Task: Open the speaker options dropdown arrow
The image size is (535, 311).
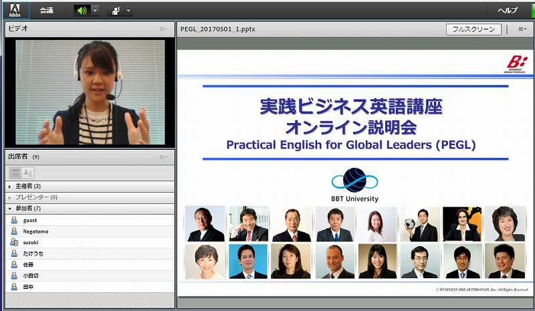Action: pyautogui.click(x=95, y=11)
